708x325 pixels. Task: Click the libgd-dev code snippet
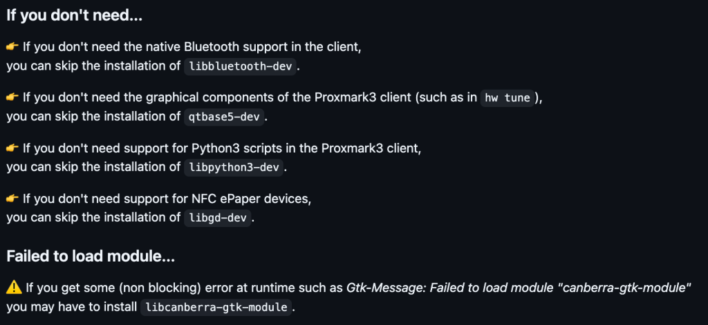[x=217, y=218]
